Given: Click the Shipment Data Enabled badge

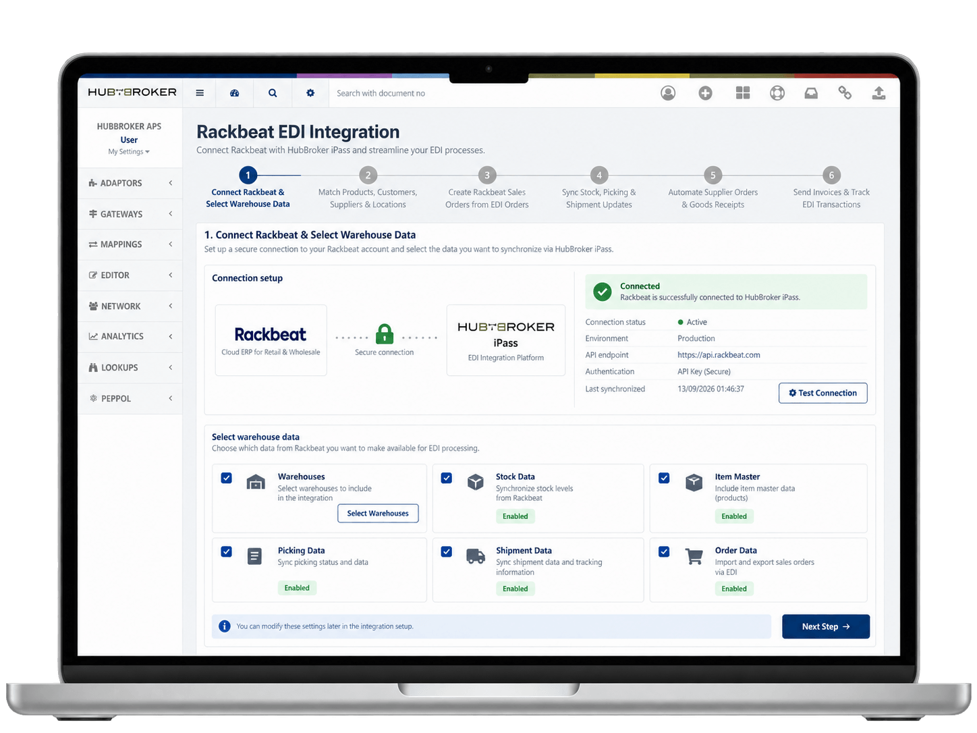Looking at the screenshot, I should tap(515, 589).
